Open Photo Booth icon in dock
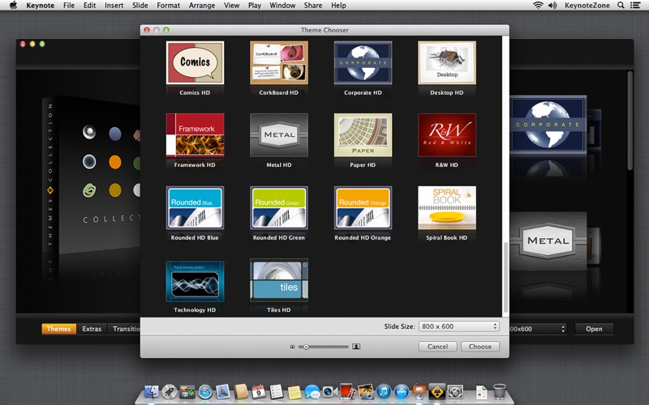 coord(346,390)
